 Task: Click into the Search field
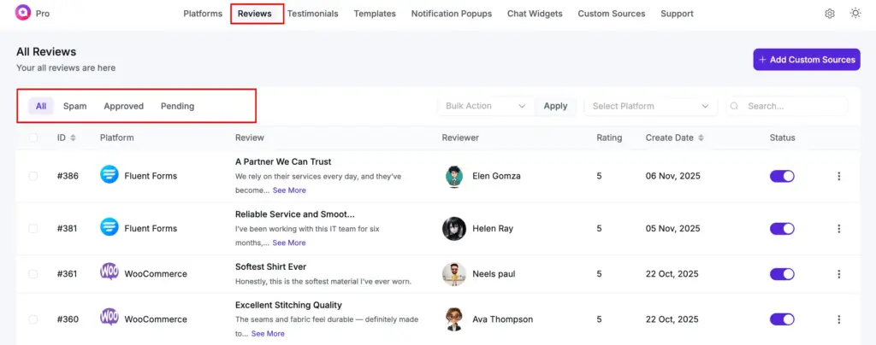(x=787, y=106)
